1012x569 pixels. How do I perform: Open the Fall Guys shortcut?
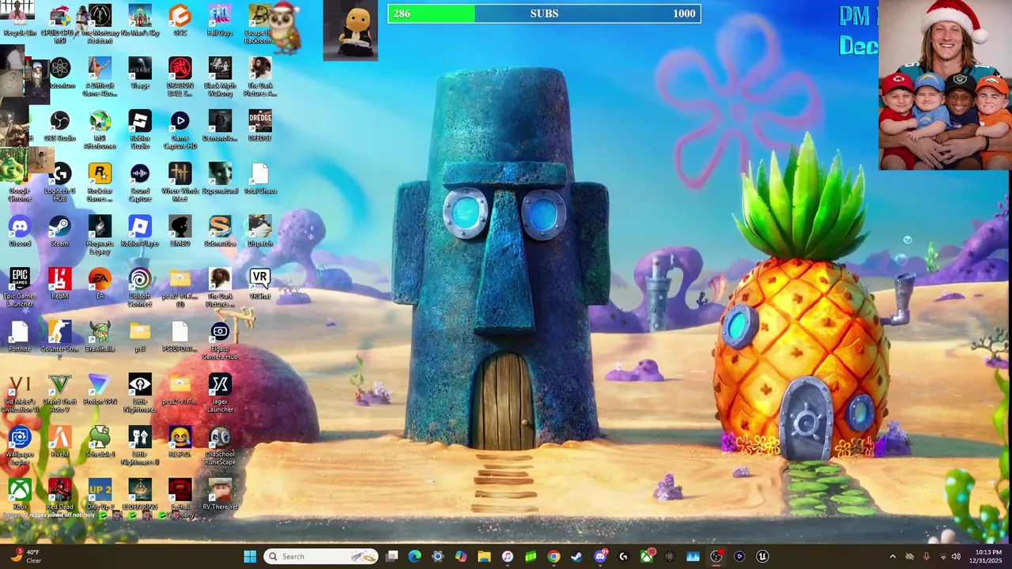tap(220, 21)
